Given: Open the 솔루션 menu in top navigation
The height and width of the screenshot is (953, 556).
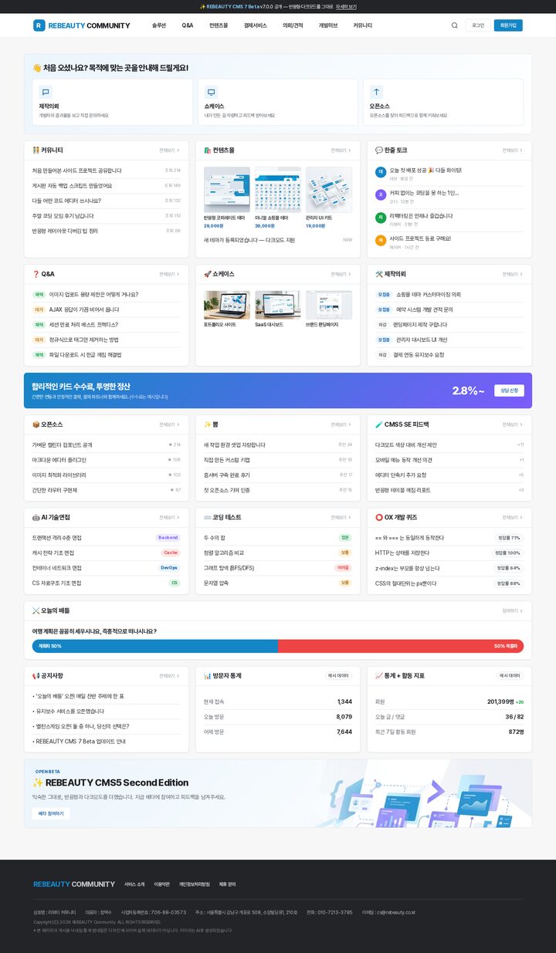Looking at the screenshot, I should click(159, 25).
